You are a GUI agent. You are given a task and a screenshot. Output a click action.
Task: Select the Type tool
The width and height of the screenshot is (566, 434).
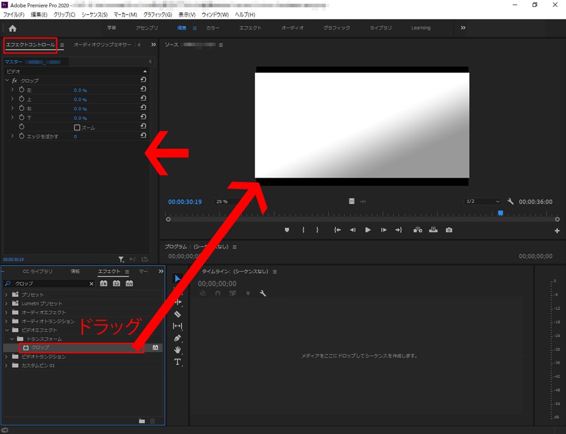[177, 359]
